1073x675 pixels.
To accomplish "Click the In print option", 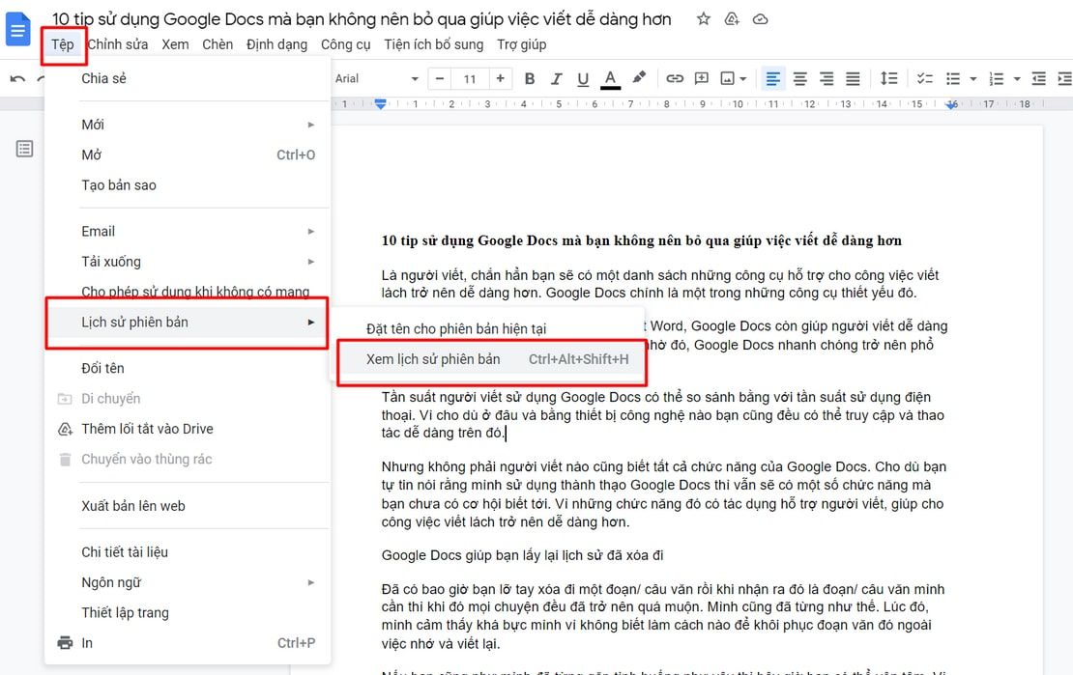I will point(188,643).
